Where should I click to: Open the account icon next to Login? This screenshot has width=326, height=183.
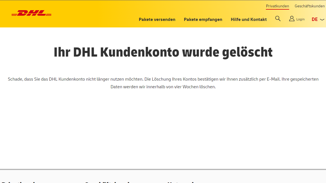point(291,18)
